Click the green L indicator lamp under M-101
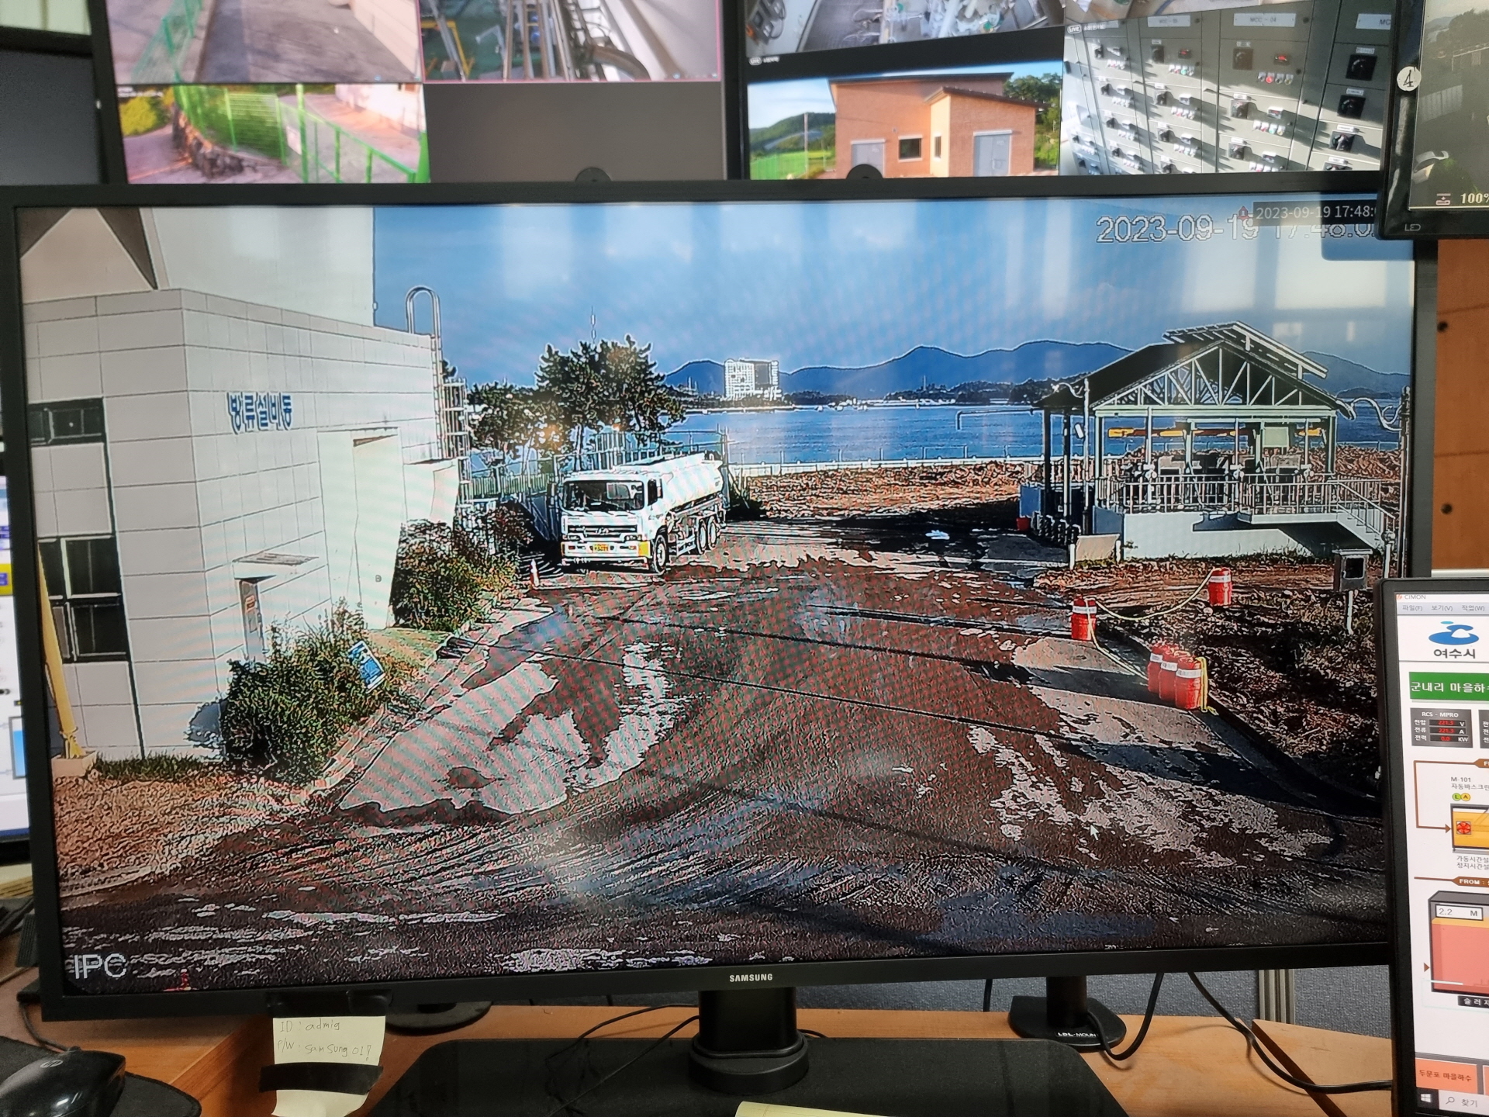This screenshot has height=1117, width=1489. [x=1457, y=797]
